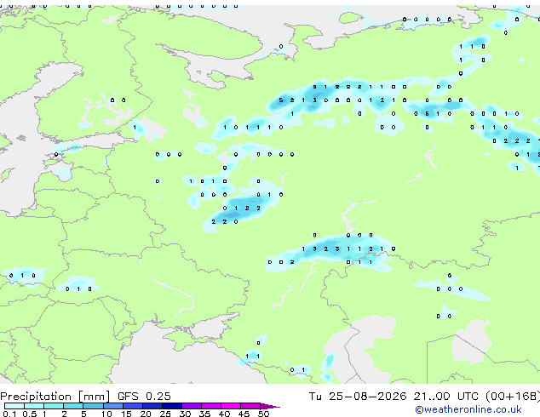Click the '20' legend scale label
The height and width of the screenshot is (417, 540).
click(146, 414)
